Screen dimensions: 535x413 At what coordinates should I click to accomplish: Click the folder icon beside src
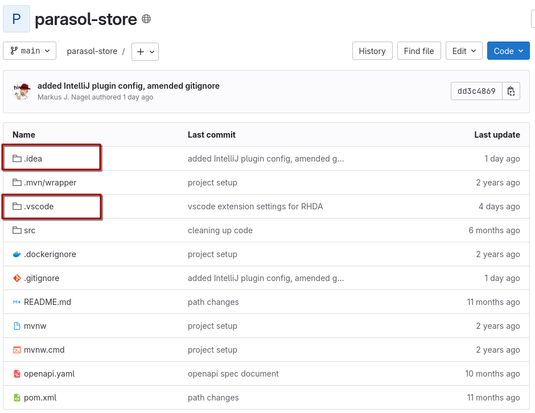tap(17, 230)
